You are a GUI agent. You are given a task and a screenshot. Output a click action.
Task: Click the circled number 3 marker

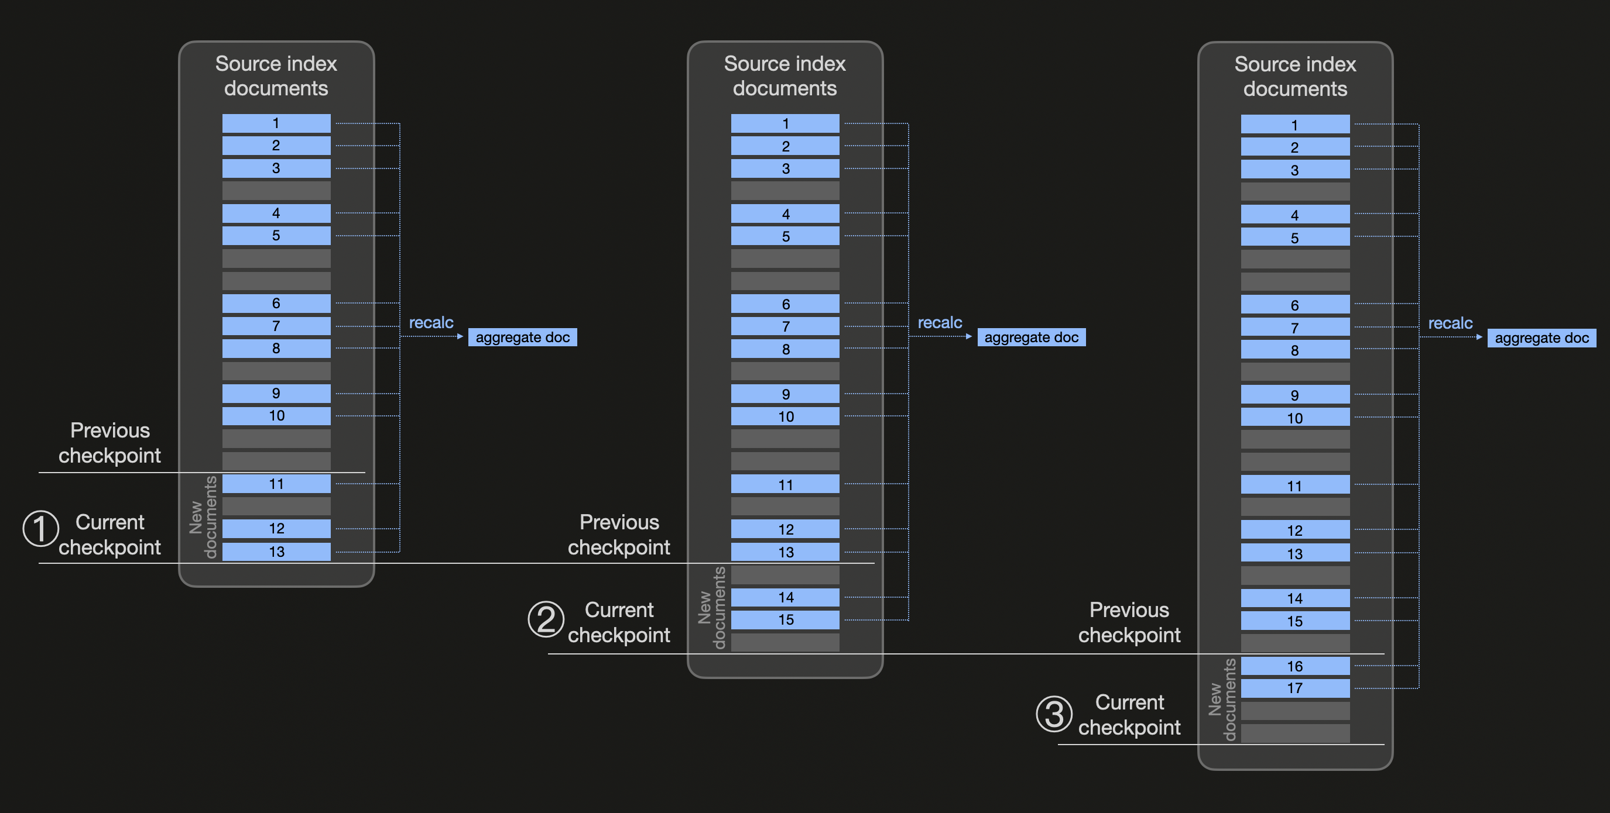coord(1054,714)
